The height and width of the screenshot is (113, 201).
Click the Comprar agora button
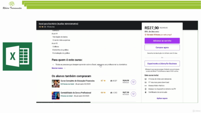click(x=162, y=47)
